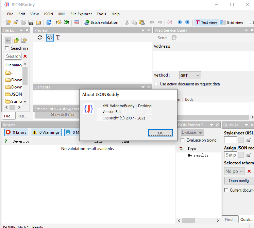The height and width of the screenshot is (228, 254).
Task: Click the File Explorer Search input field
Action: pyautogui.click(x=13, y=56)
